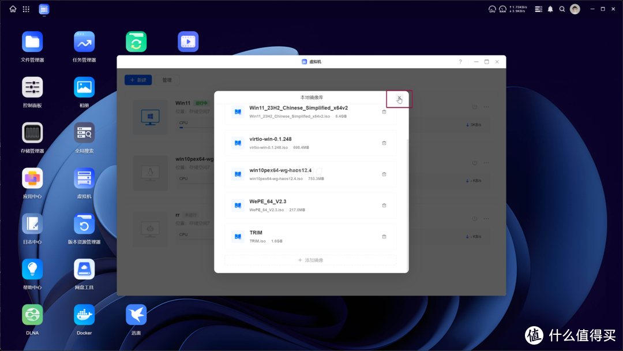Delete the virtio-win-0.1.248 image

pyautogui.click(x=384, y=143)
